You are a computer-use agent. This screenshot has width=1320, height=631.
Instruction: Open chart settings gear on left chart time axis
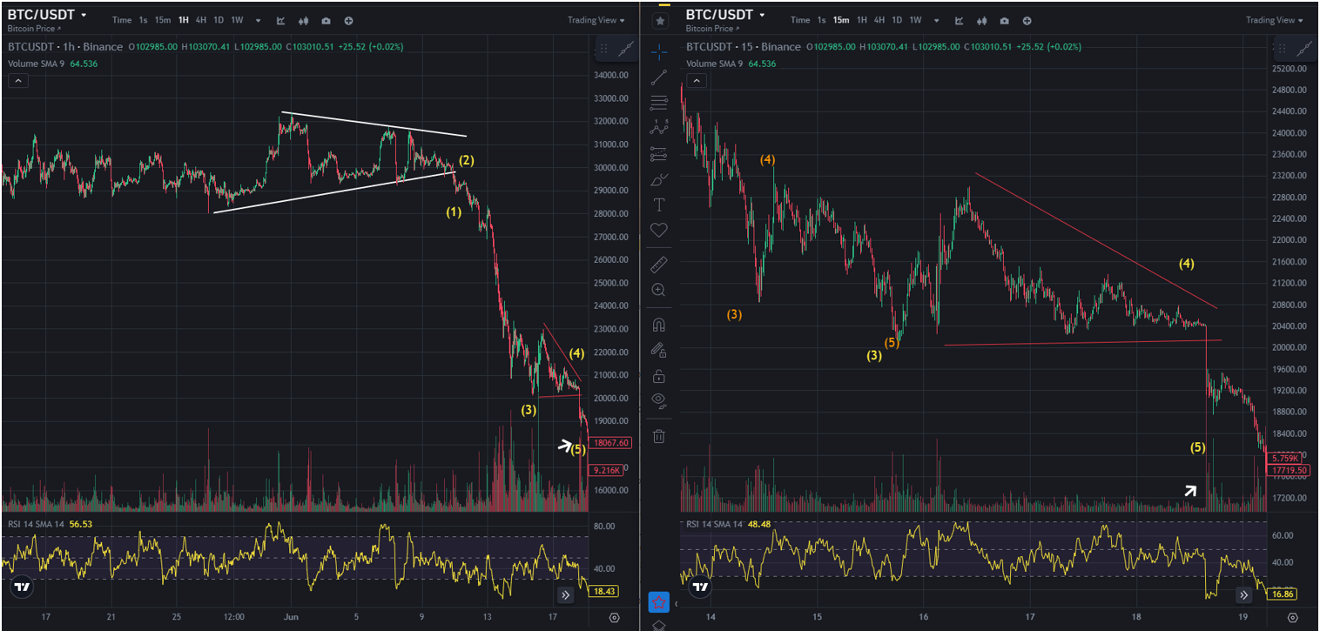click(x=615, y=617)
